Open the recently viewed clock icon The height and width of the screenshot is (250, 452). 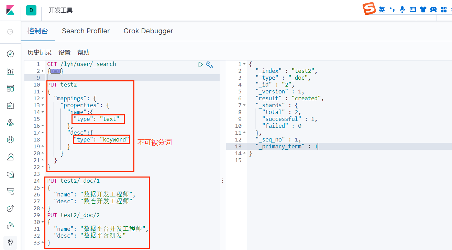pyautogui.click(x=10, y=32)
